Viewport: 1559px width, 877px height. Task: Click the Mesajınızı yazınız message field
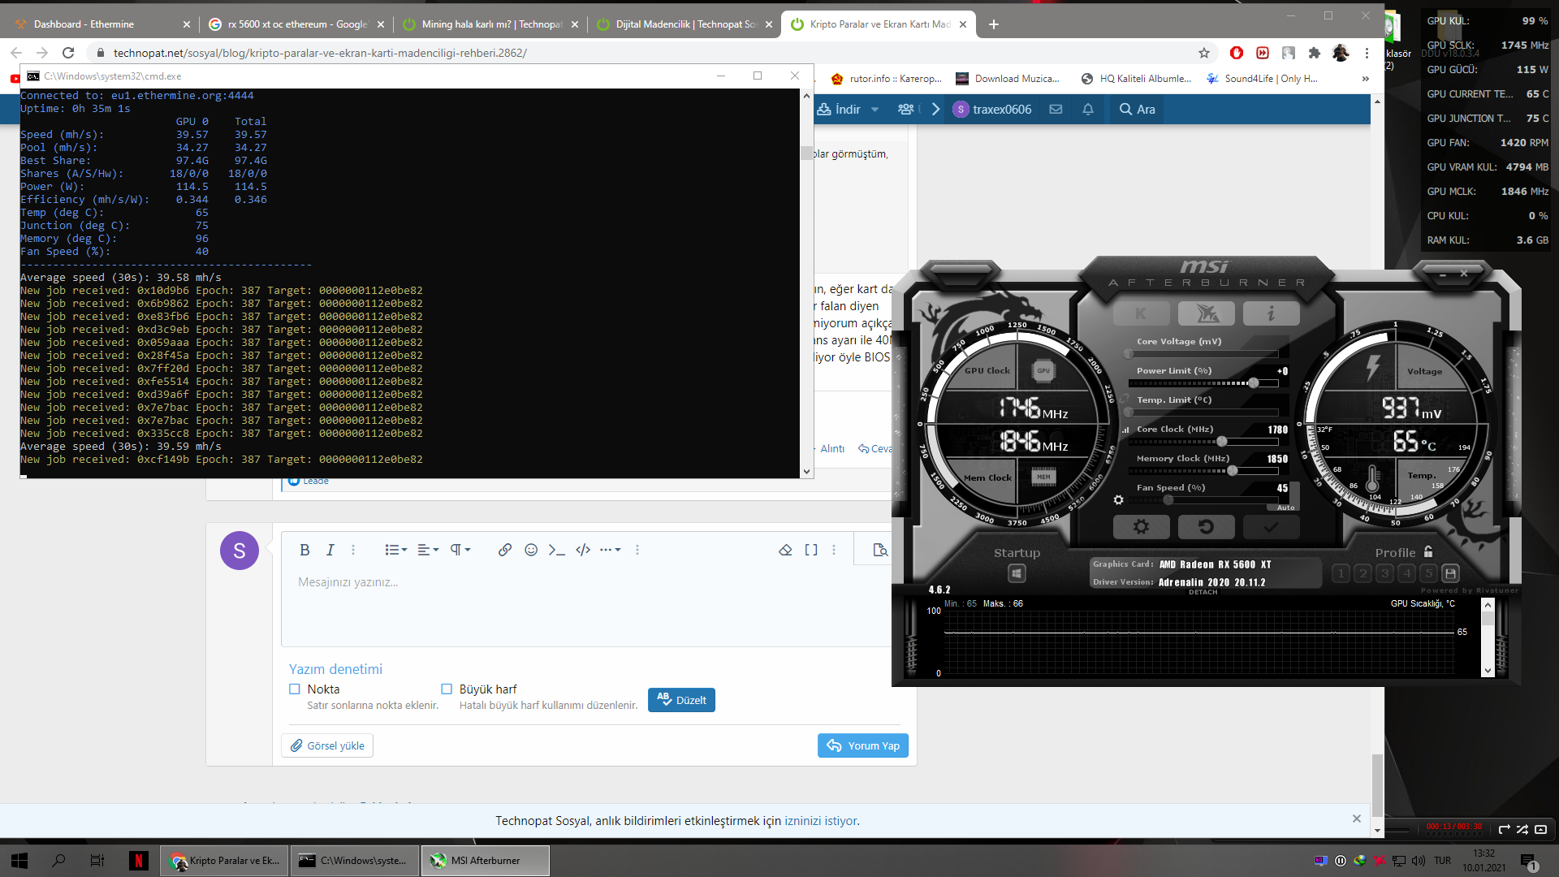click(585, 601)
